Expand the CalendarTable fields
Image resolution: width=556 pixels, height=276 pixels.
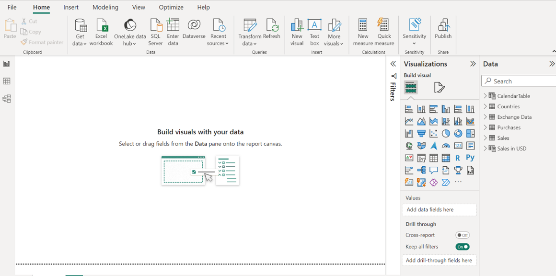click(485, 96)
